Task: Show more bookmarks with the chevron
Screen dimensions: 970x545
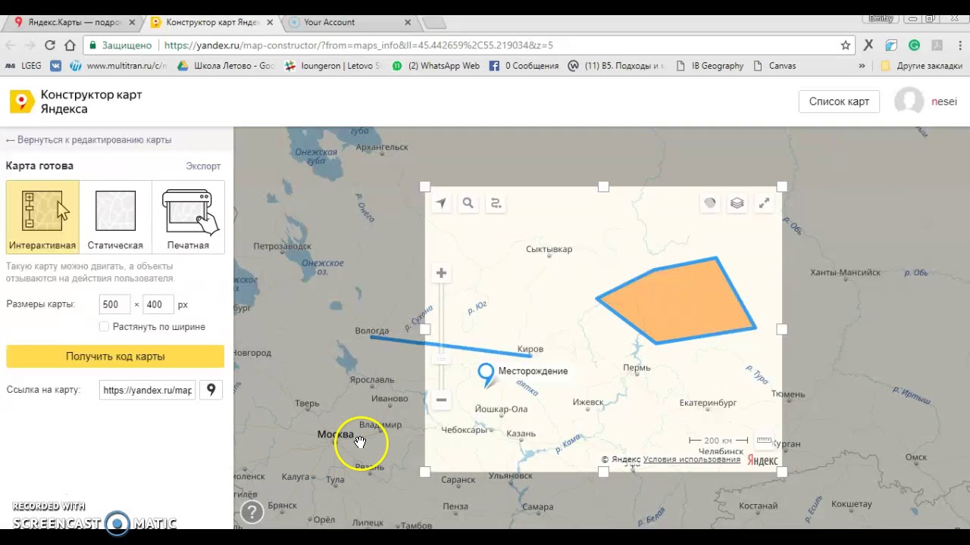Action: [x=862, y=66]
